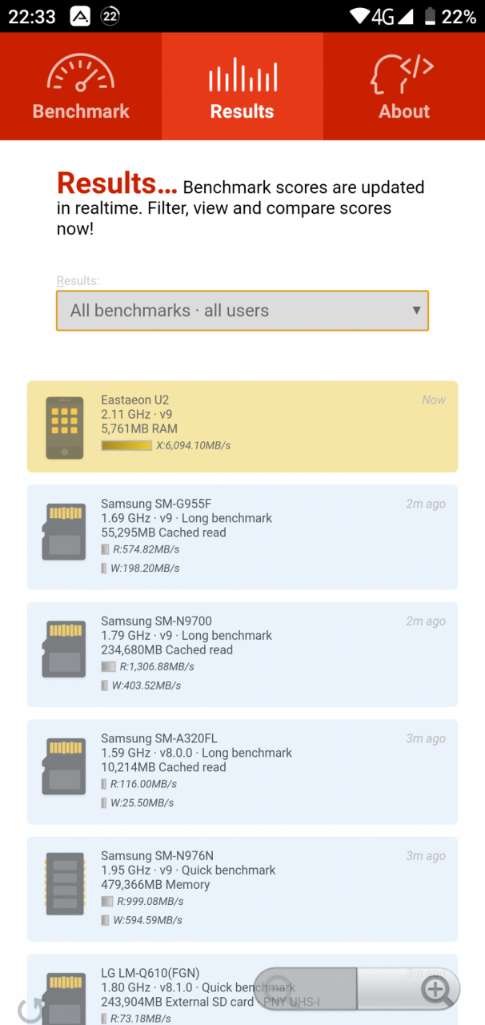
Task: Click the W:594.59MB/s write value
Action: tap(147, 920)
